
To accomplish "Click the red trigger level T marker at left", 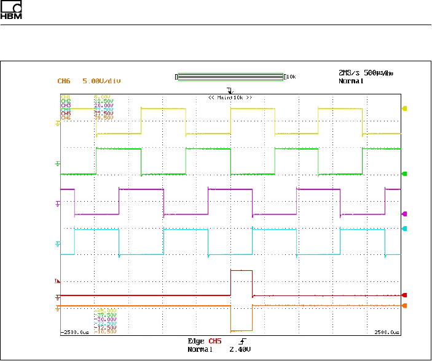I will [58, 281].
